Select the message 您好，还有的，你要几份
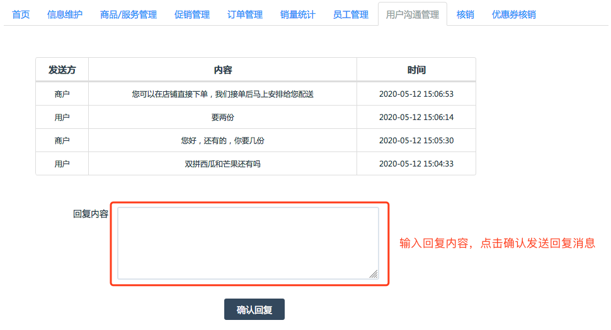The width and height of the screenshot is (611, 330). point(222,141)
